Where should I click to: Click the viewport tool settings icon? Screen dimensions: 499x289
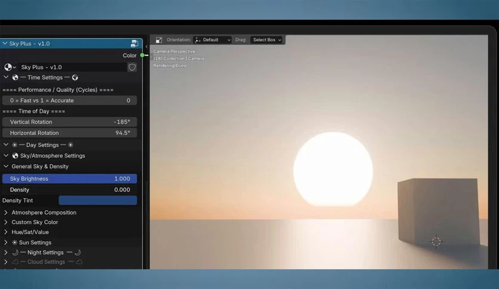[159, 40]
